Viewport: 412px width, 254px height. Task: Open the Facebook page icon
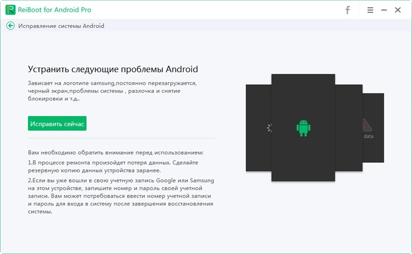pyautogui.click(x=347, y=10)
